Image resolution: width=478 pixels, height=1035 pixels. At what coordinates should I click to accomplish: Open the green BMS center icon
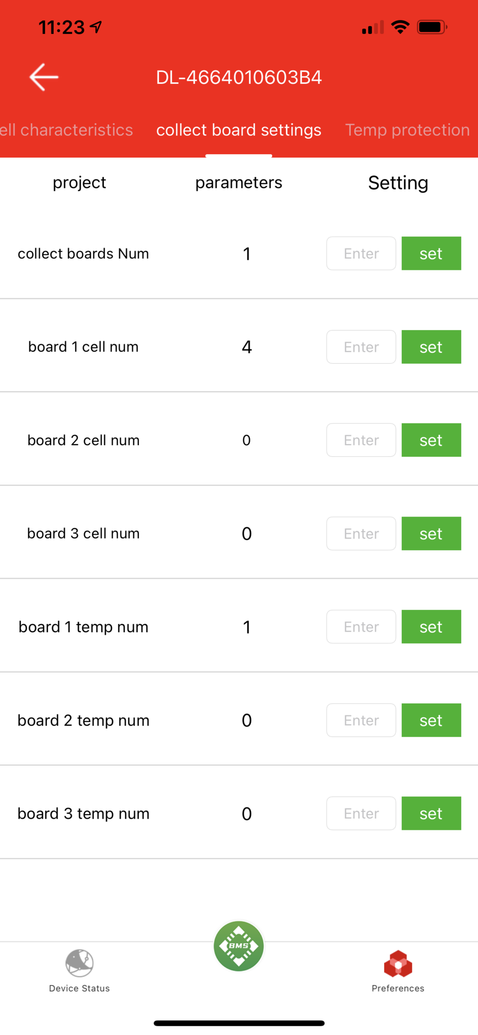pyautogui.click(x=239, y=946)
